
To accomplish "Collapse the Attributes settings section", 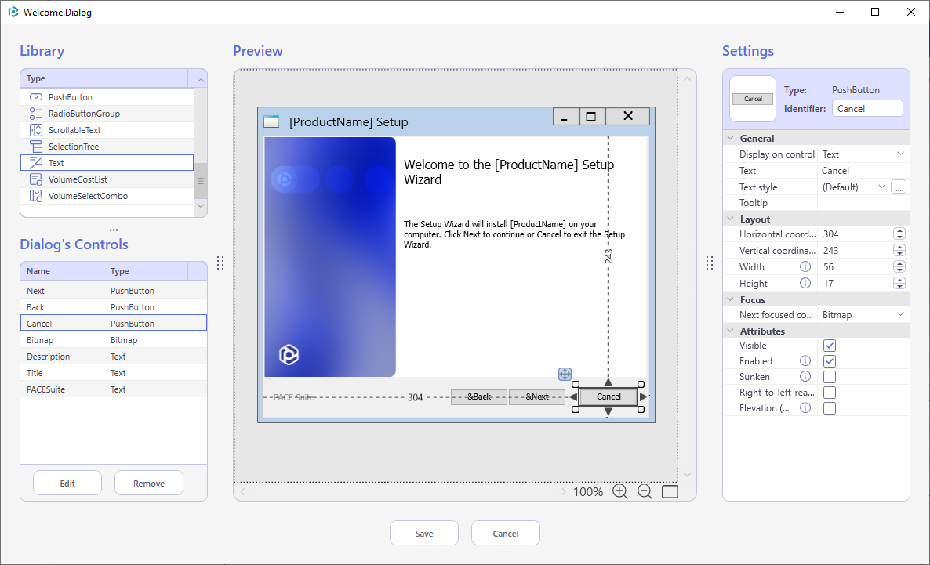I will (730, 331).
